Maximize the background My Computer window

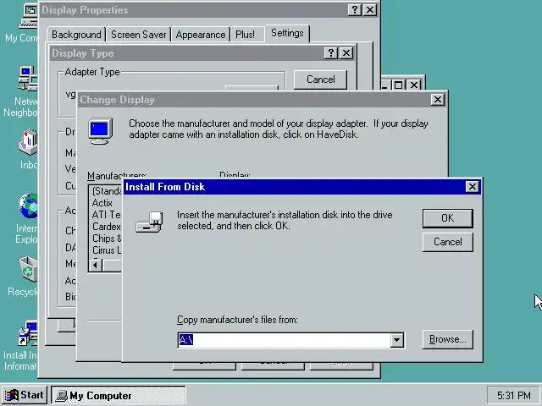(398, 85)
